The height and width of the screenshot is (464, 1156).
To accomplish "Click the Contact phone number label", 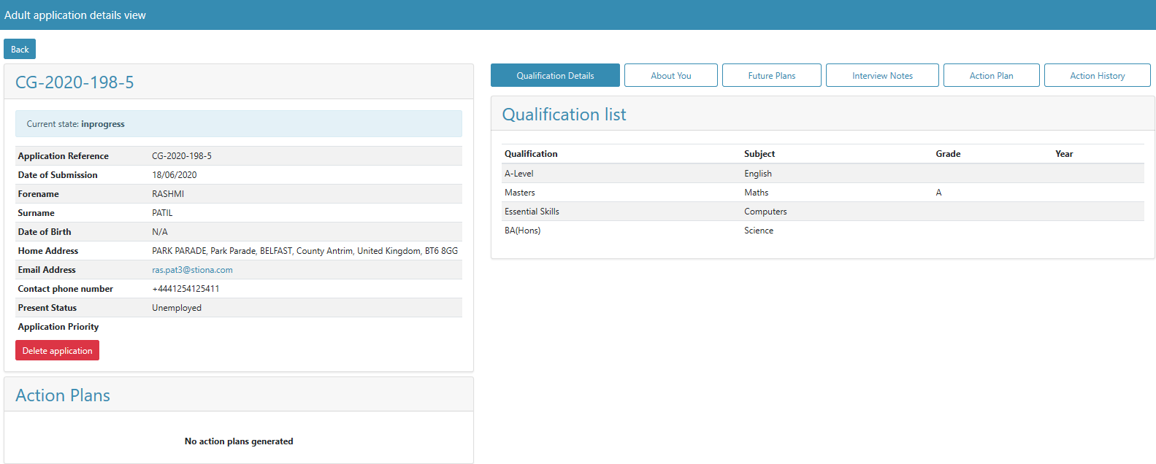I will [x=66, y=289].
